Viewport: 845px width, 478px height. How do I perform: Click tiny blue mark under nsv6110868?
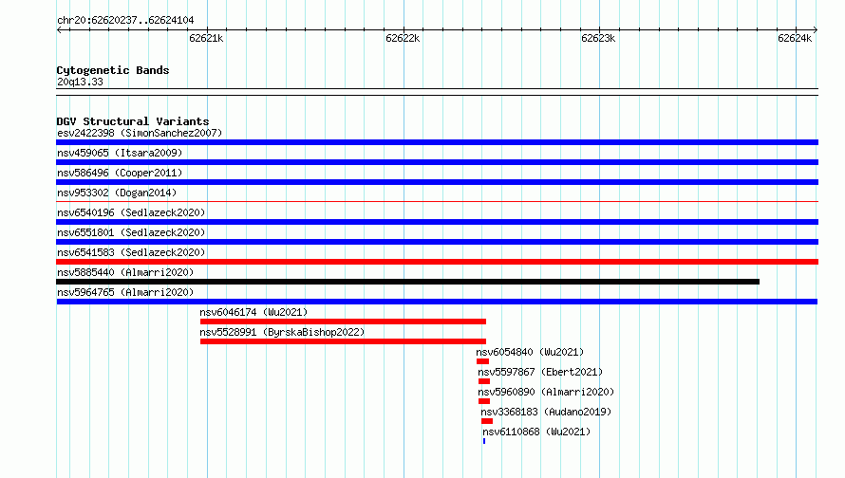tap(484, 441)
